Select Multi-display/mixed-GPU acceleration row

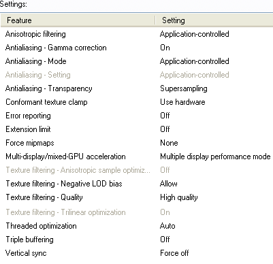click(x=137, y=156)
